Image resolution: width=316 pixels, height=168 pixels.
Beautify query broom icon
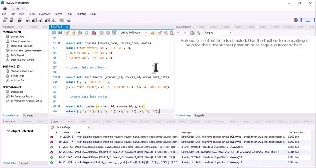coord(160,33)
